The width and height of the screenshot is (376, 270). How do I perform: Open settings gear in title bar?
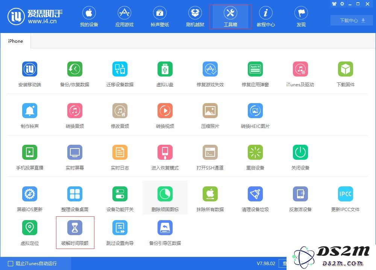click(342, 4)
